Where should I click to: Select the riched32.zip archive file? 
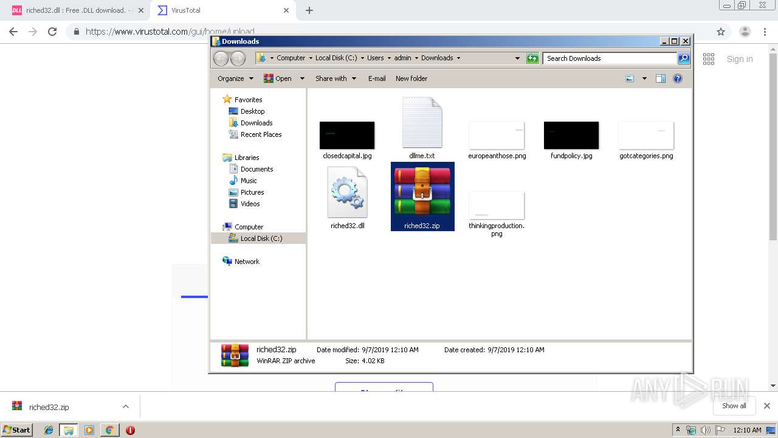tap(422, 196)
